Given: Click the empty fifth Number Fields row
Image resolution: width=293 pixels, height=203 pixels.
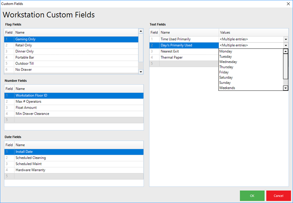Looking at the screenshot, I should 74,120.
